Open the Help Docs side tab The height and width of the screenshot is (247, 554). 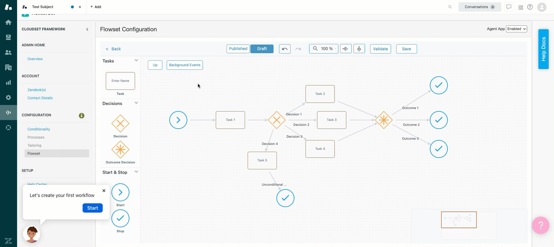[x=543, y=49]
